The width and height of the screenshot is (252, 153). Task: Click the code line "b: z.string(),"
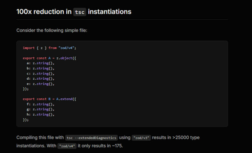click(40, 69)
